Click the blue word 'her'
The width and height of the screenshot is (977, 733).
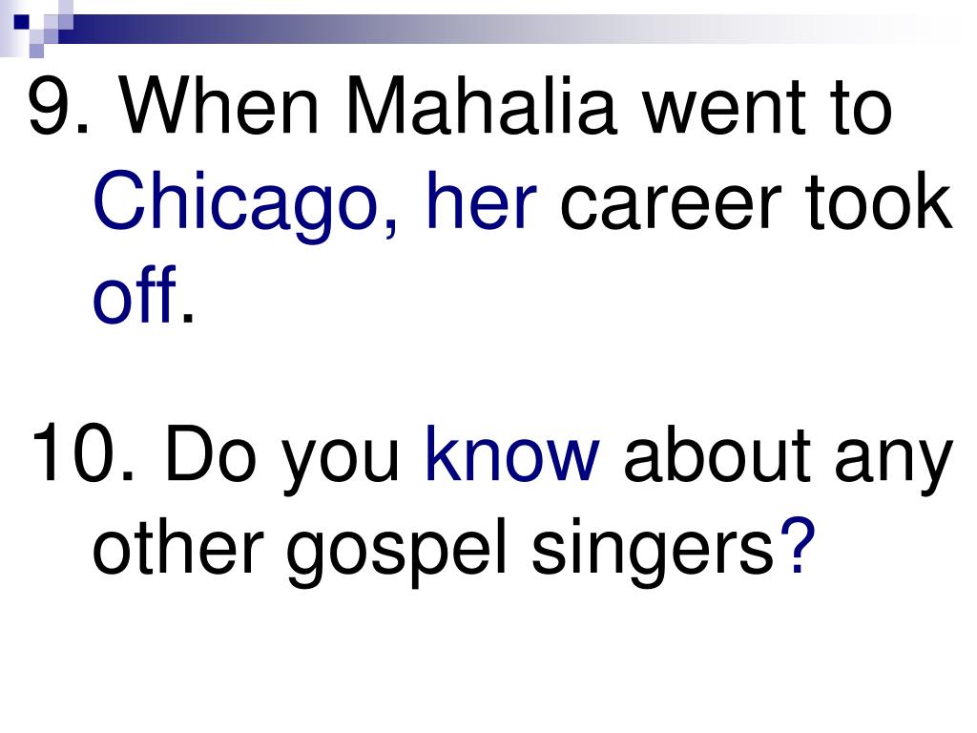481,199
